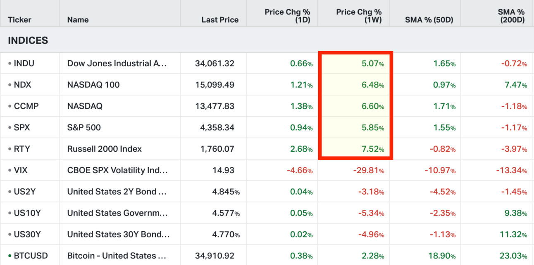Click the Bitcoin price 34,910.92
Screen dimensions: 534x265
215,256
